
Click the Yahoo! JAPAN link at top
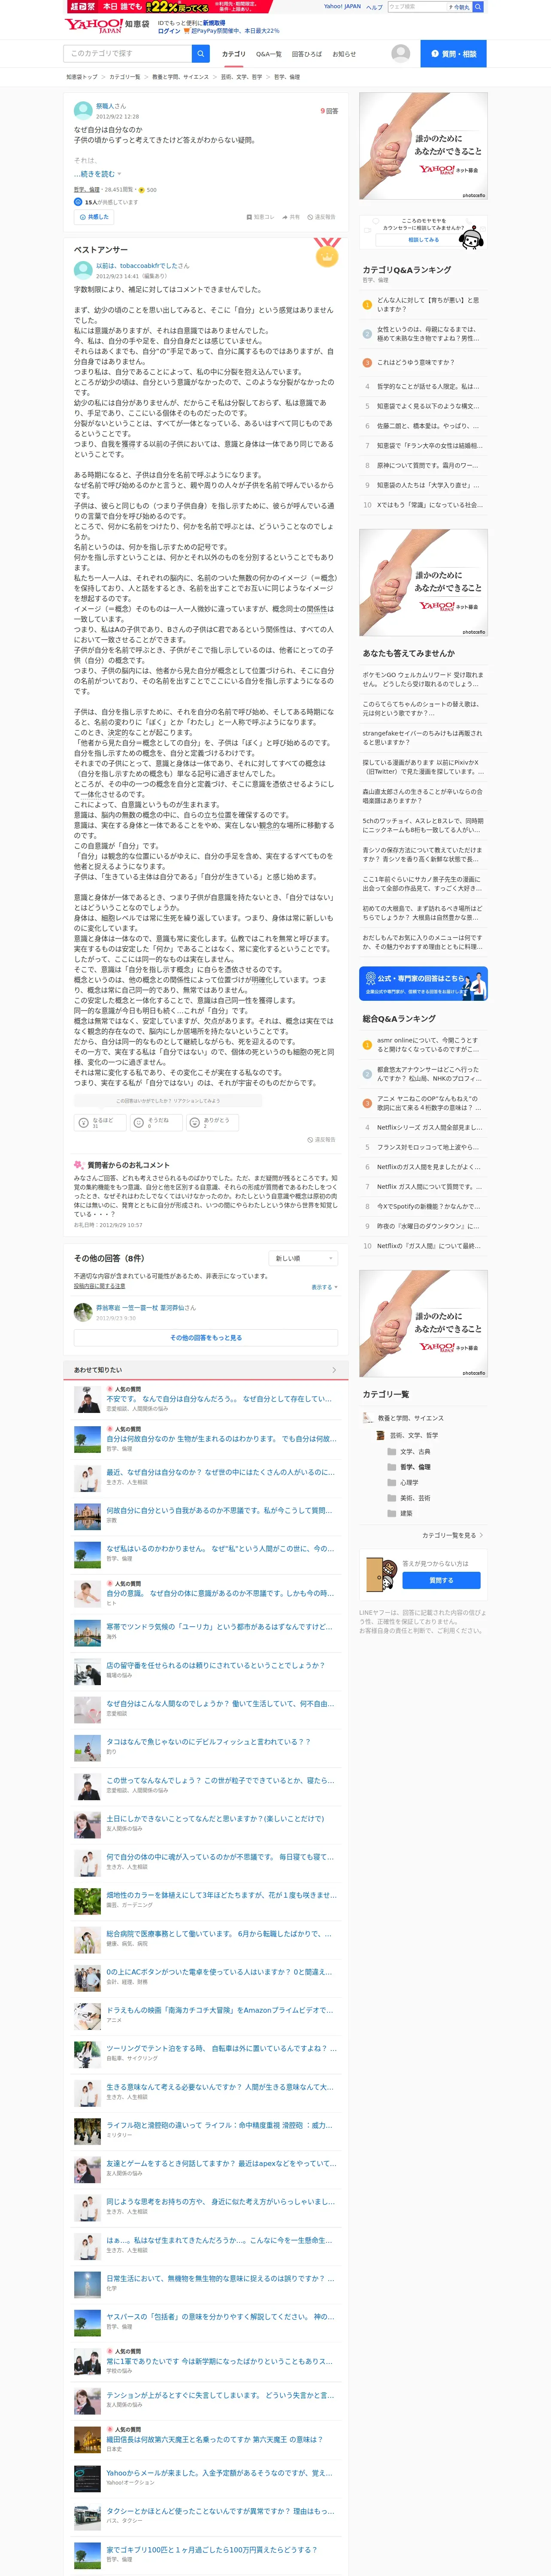[x=342, y=7]
